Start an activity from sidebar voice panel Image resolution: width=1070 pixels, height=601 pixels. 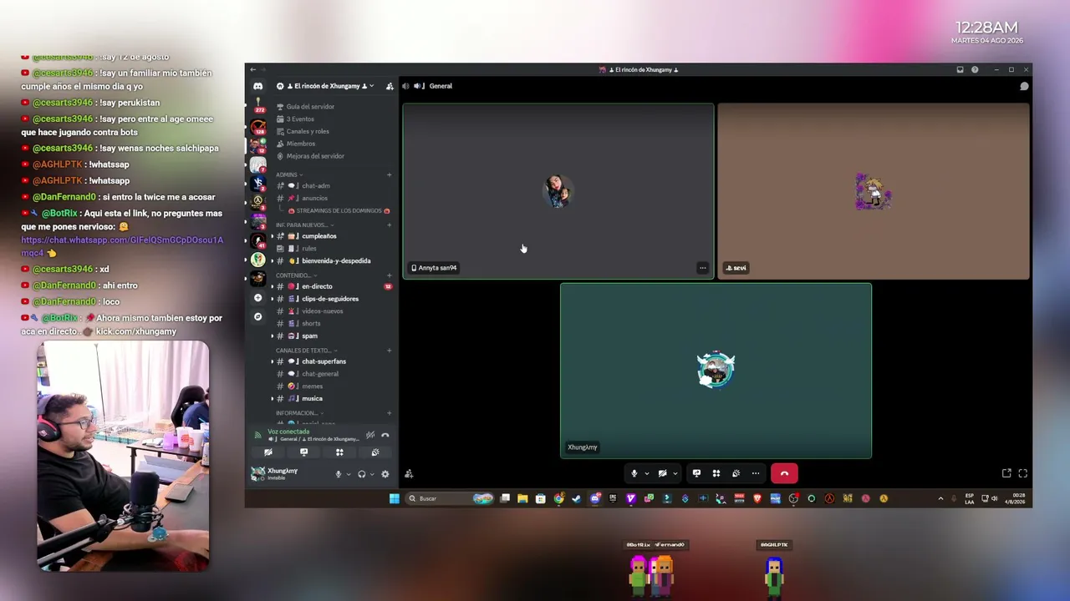(339, 452)
